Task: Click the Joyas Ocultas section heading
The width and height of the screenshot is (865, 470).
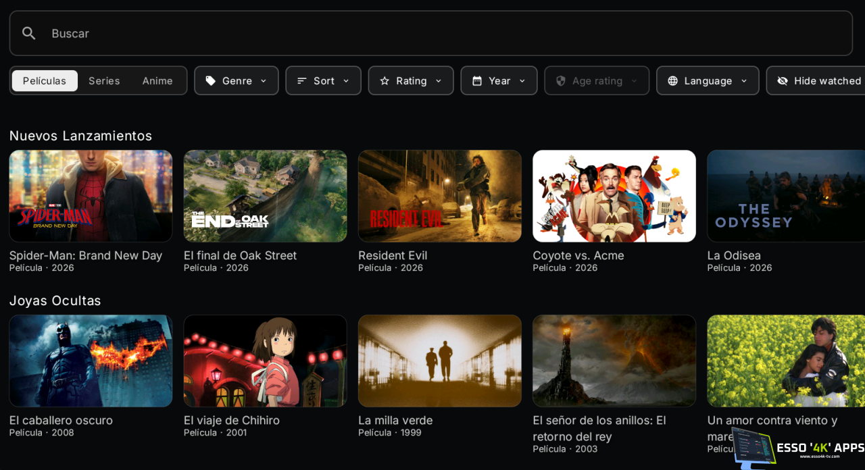Action: 55,301
